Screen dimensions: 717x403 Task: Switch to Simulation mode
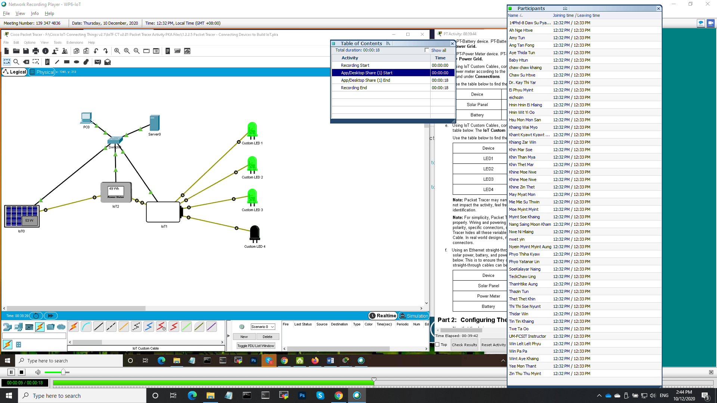(x=414, y=316)
